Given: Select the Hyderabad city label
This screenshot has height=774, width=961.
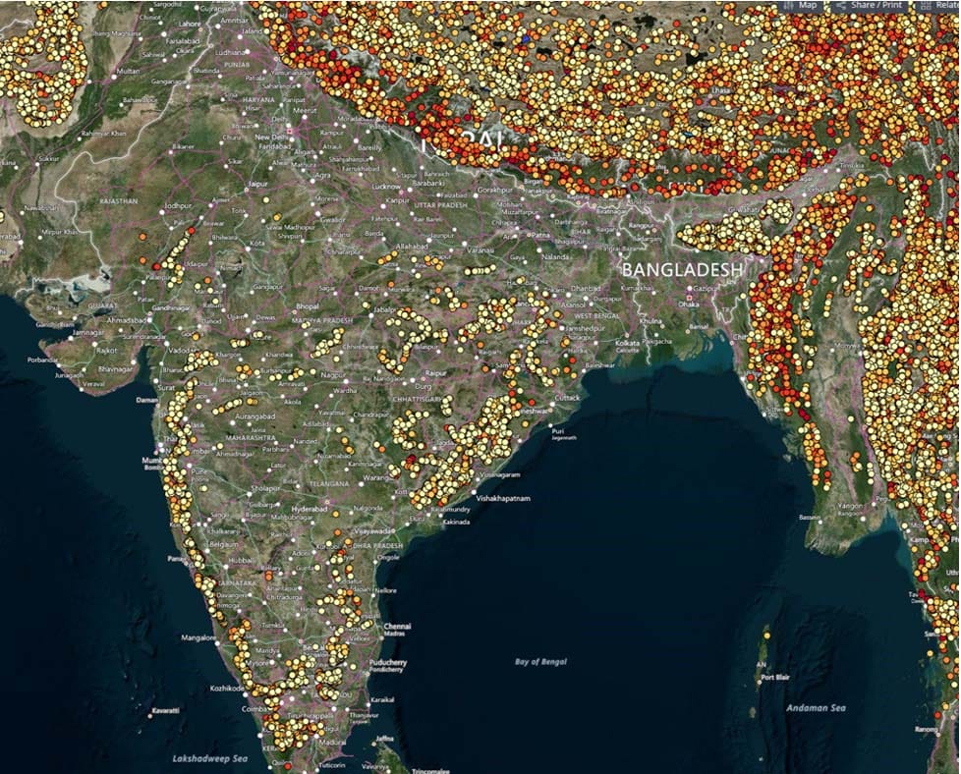Looking at the screenshot, I should click(x=312, y=512).
